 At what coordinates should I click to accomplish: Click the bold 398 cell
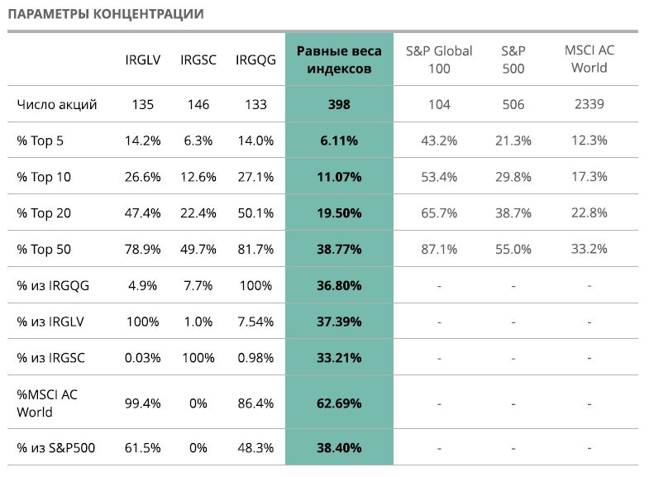point(339,104)
